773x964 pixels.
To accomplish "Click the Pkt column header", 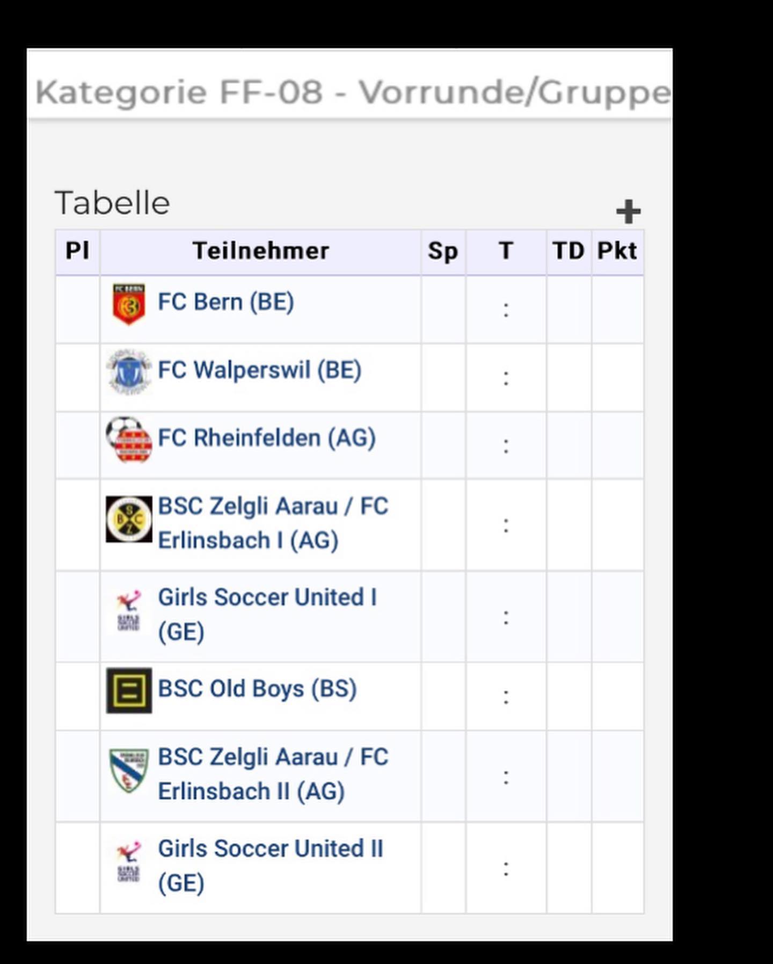I will click(617, 251).
